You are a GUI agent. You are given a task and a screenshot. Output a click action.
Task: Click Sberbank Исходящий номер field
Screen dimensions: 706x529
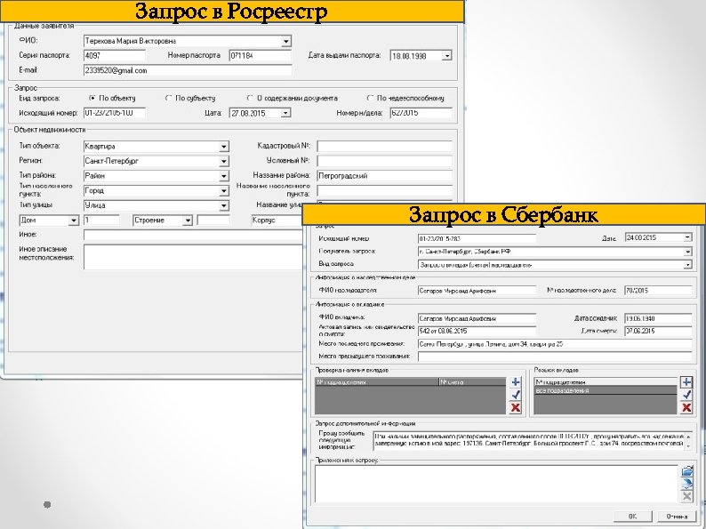click(477, 238)
